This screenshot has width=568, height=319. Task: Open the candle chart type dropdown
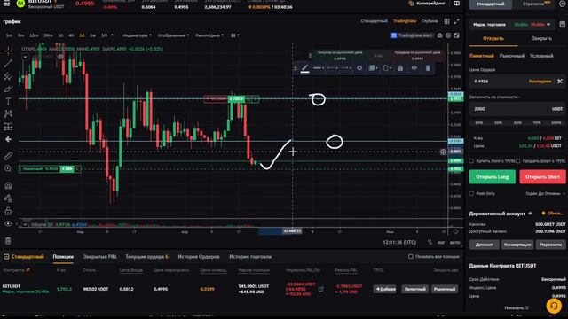[234, 35]
